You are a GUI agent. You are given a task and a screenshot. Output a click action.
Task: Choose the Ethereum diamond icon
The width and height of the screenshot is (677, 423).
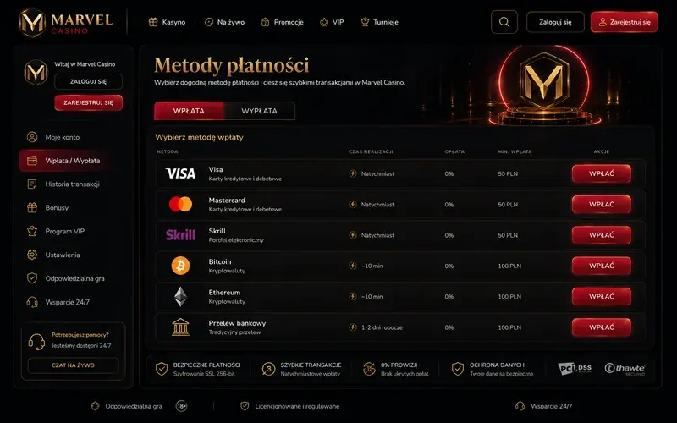[x=180, y=297]
